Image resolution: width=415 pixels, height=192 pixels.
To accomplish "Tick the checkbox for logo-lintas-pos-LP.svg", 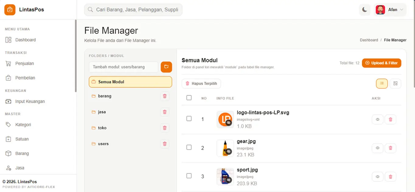I will click(x=189, y=119).
